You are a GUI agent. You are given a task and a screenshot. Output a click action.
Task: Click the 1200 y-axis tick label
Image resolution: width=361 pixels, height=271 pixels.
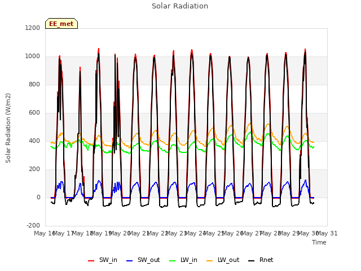coord(33,28)
